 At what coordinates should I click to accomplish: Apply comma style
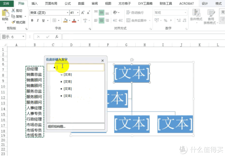[171, 21]
